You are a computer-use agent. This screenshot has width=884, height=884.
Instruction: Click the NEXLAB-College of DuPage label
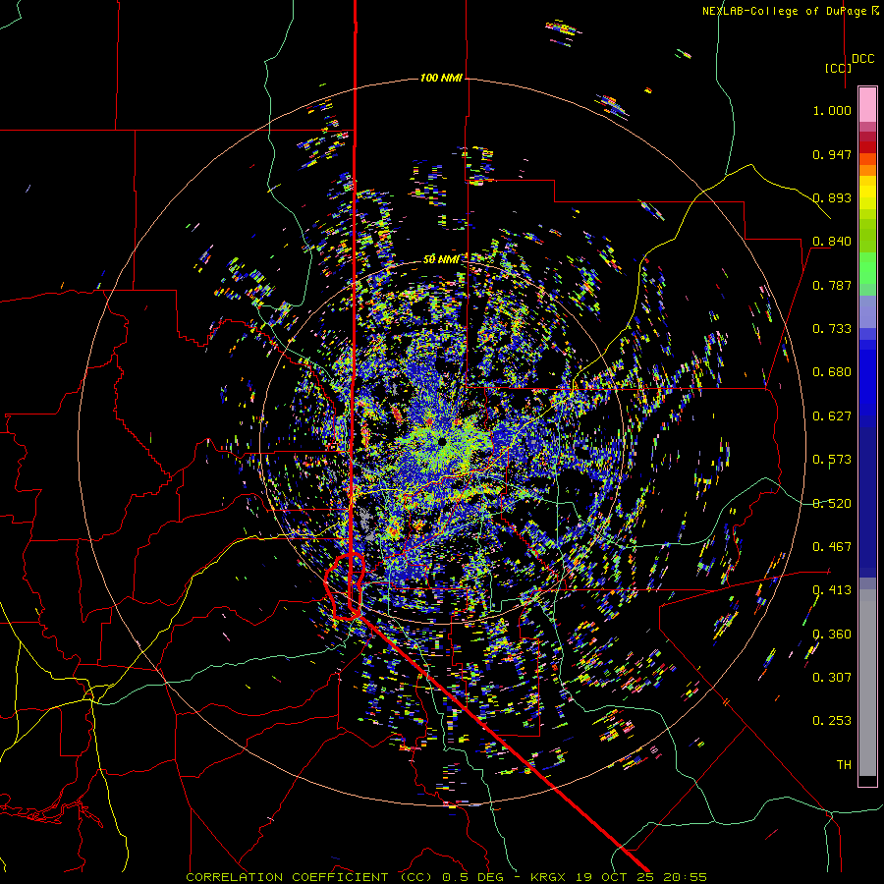[x=791, y=11]
